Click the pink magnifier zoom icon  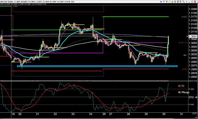click(164, 2)
